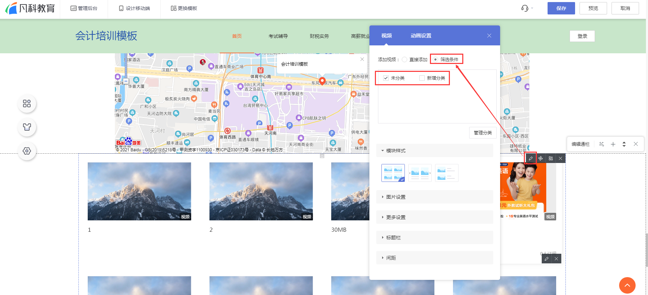Uncheck the 未分类 category checkbox
This screenshot has height=295, width=648.
coord(386,78)
